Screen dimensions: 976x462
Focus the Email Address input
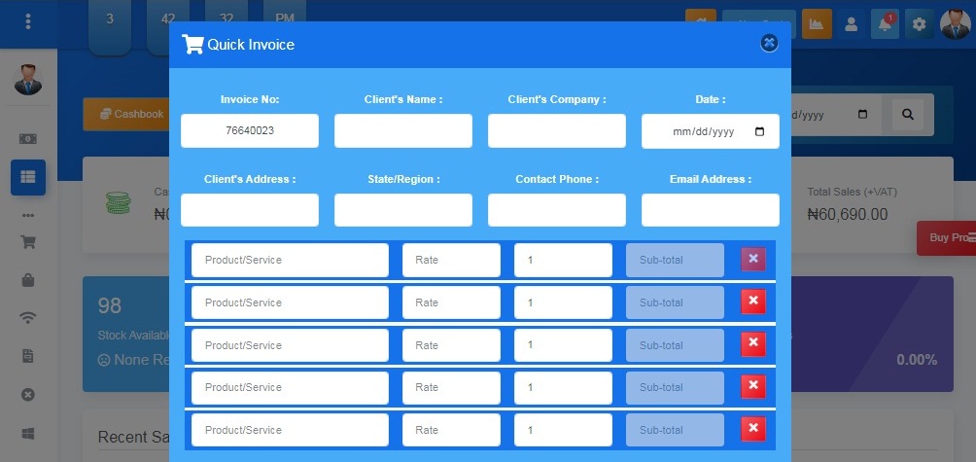click(711, 210)
